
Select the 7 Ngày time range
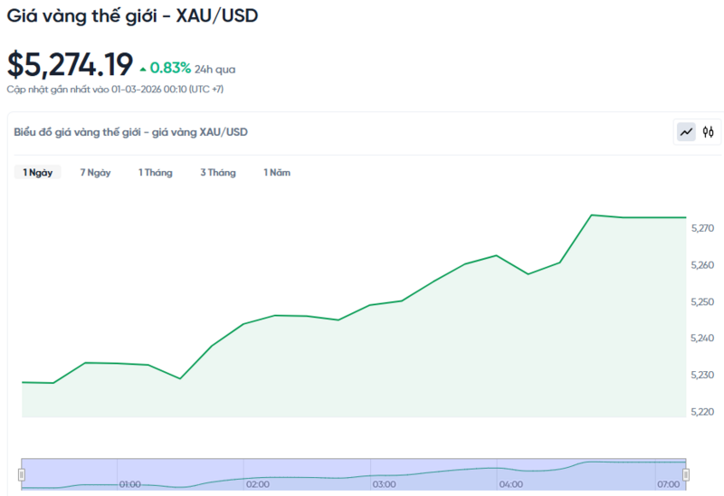(95, 173)
